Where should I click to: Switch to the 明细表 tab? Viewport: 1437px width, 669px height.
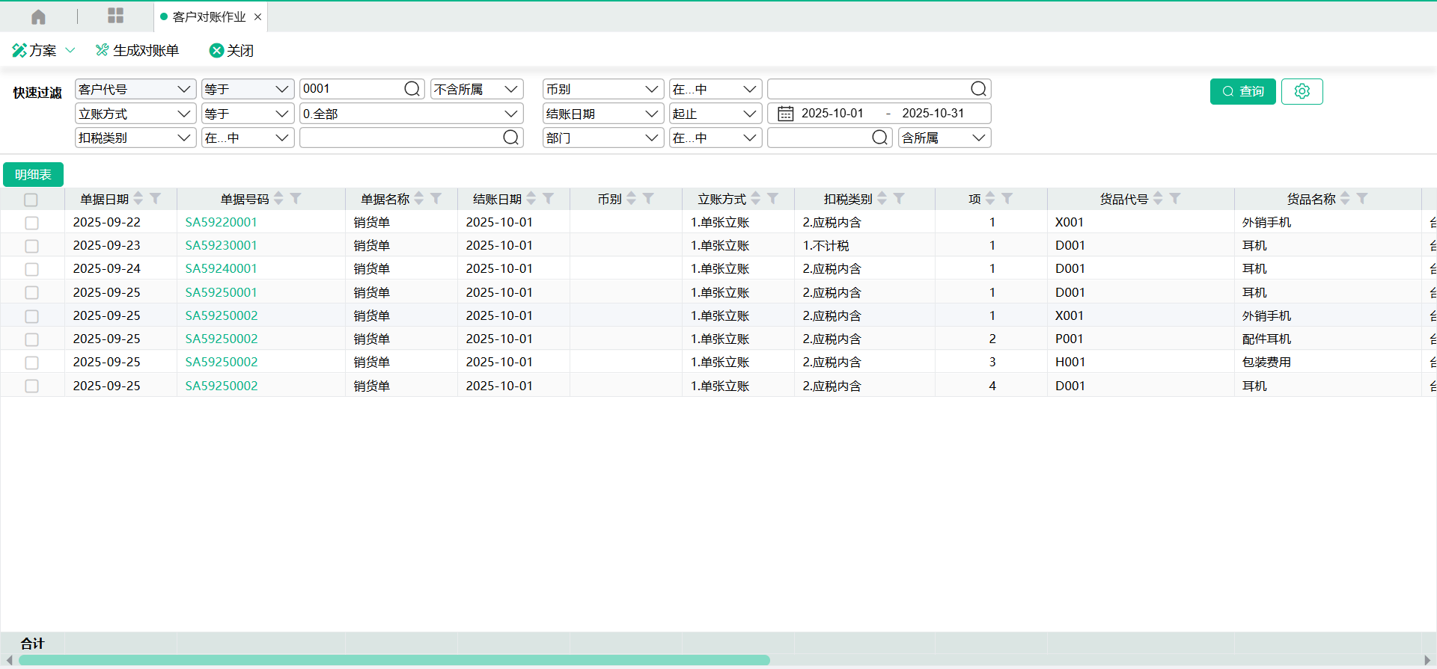pyautogui.click(x=33, y=175)
